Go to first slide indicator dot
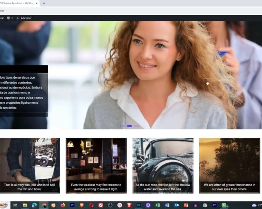 click(123, 126)
